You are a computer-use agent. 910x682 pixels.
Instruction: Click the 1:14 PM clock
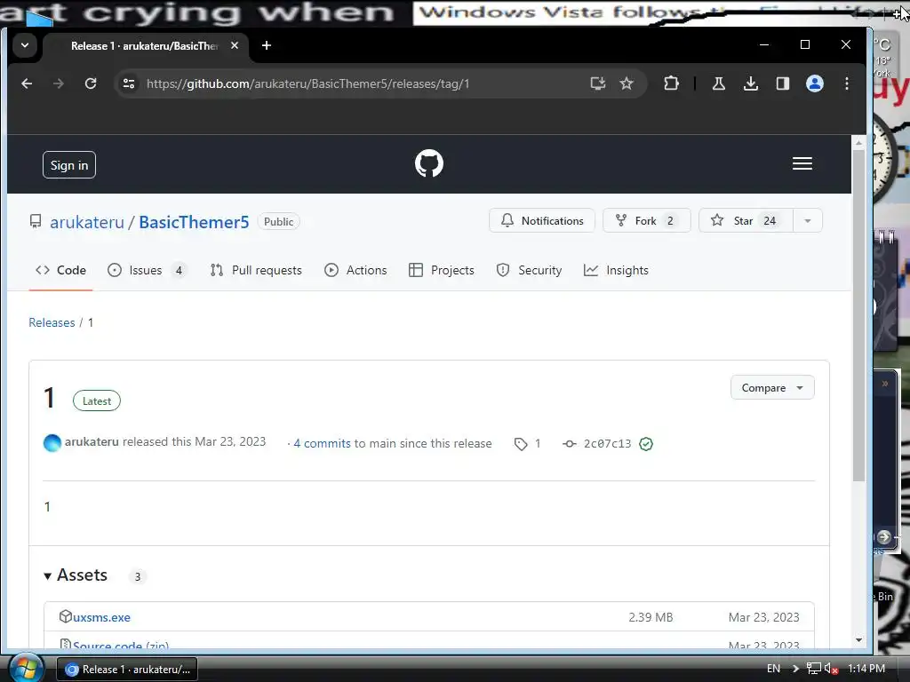pos(866,669)
